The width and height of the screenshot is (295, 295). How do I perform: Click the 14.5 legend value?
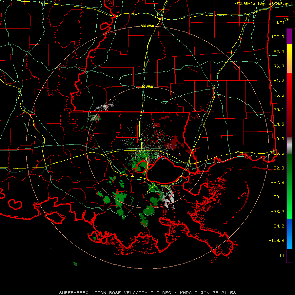(279, 124)
